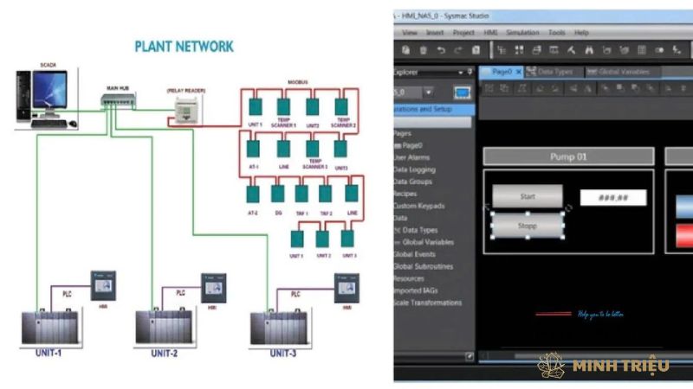The height and width of the screenshot is (389, 693).
Task: Open the device selector dropdown in Explorer
Action: [429, 92]
